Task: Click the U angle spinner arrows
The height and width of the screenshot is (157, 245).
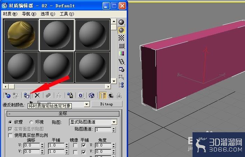Action: [114, 145]
